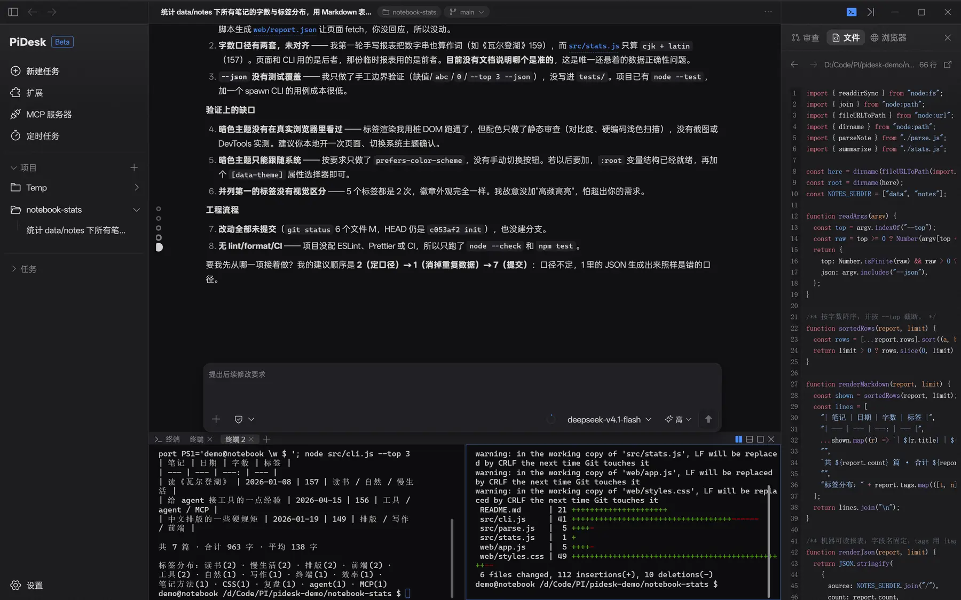The width and height of the screenshot is (961, 600).
Task: Click the notebook-stats folder chip in the header
Action: click(x=409, y=12)
